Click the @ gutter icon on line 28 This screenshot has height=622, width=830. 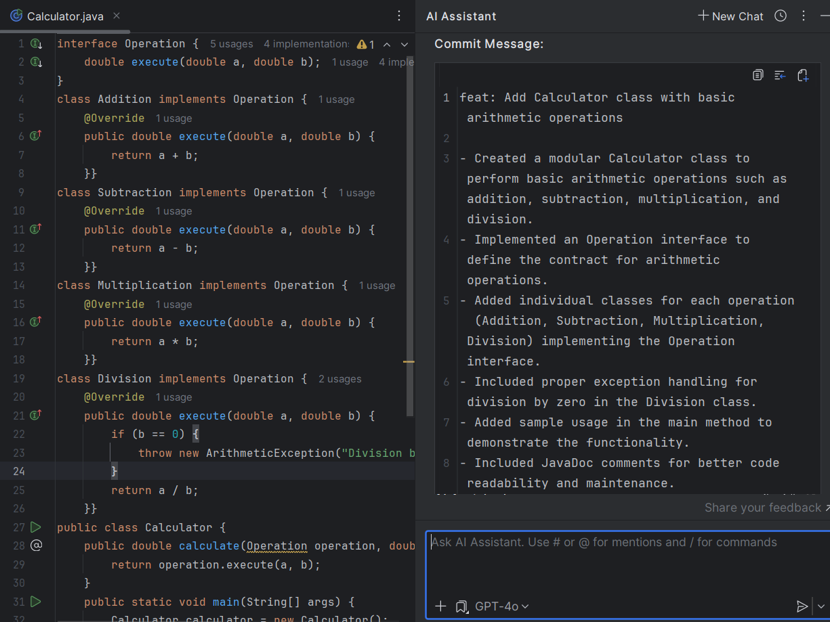pos(36,546)
